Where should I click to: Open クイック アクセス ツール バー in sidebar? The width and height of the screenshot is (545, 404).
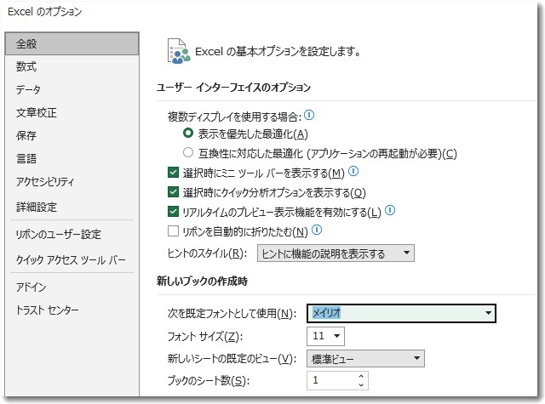pyautogui.click(x=72, y=259)
